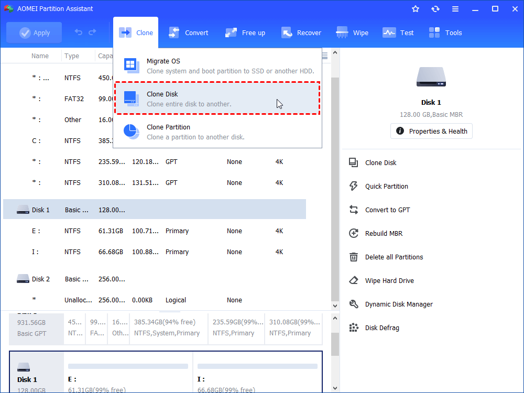Click the refresh icon in title bar
Screen dimensions: 524x393
click(x=435, y=9)
